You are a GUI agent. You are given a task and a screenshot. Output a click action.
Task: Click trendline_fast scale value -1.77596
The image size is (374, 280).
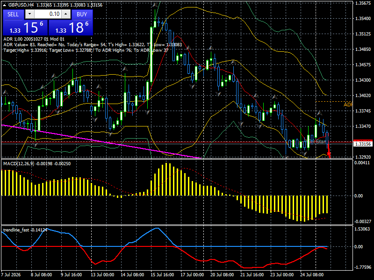pos(363,267)
